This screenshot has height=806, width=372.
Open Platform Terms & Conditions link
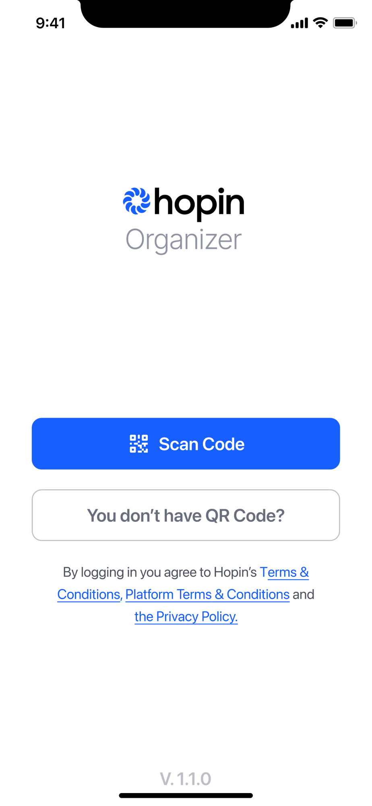coord(207,594)
